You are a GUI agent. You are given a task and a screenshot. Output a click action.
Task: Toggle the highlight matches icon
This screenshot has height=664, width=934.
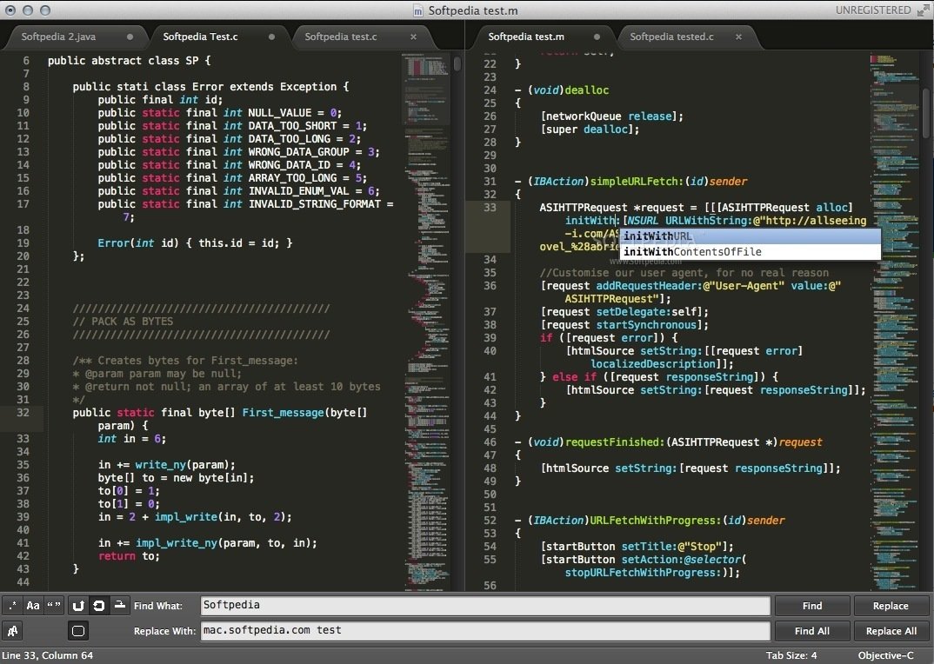(x=78, y=631)
